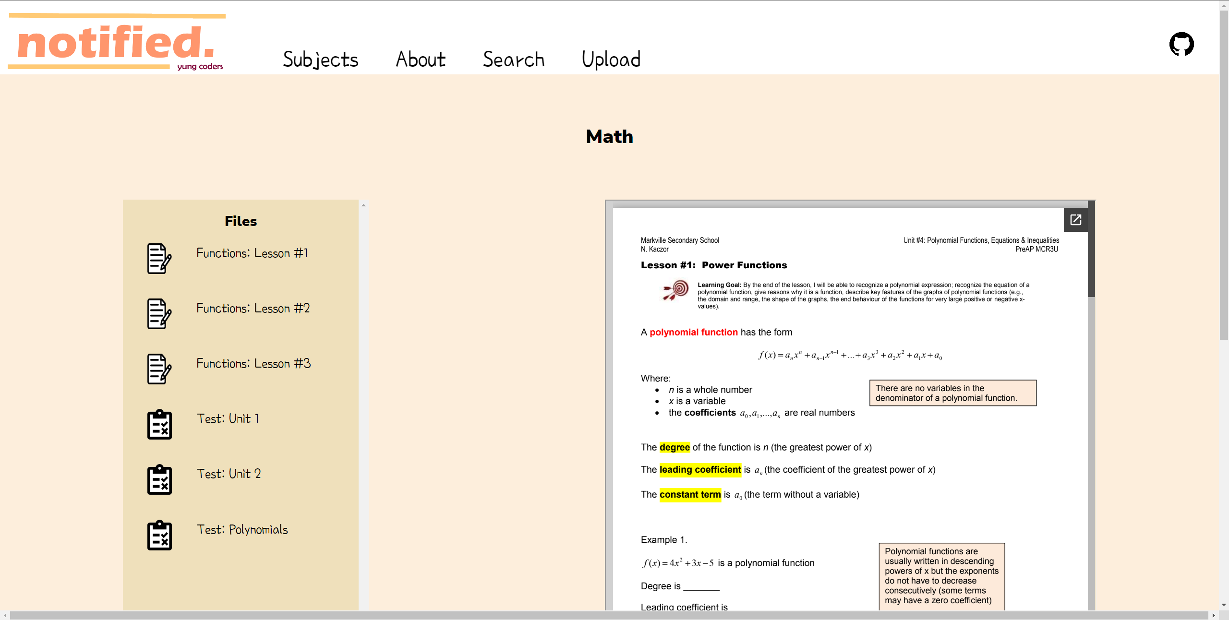Select the Test: Unit 1 file link
Image resolution: width=1229 pixels, height=620 pixels.
tap(228, 418)
